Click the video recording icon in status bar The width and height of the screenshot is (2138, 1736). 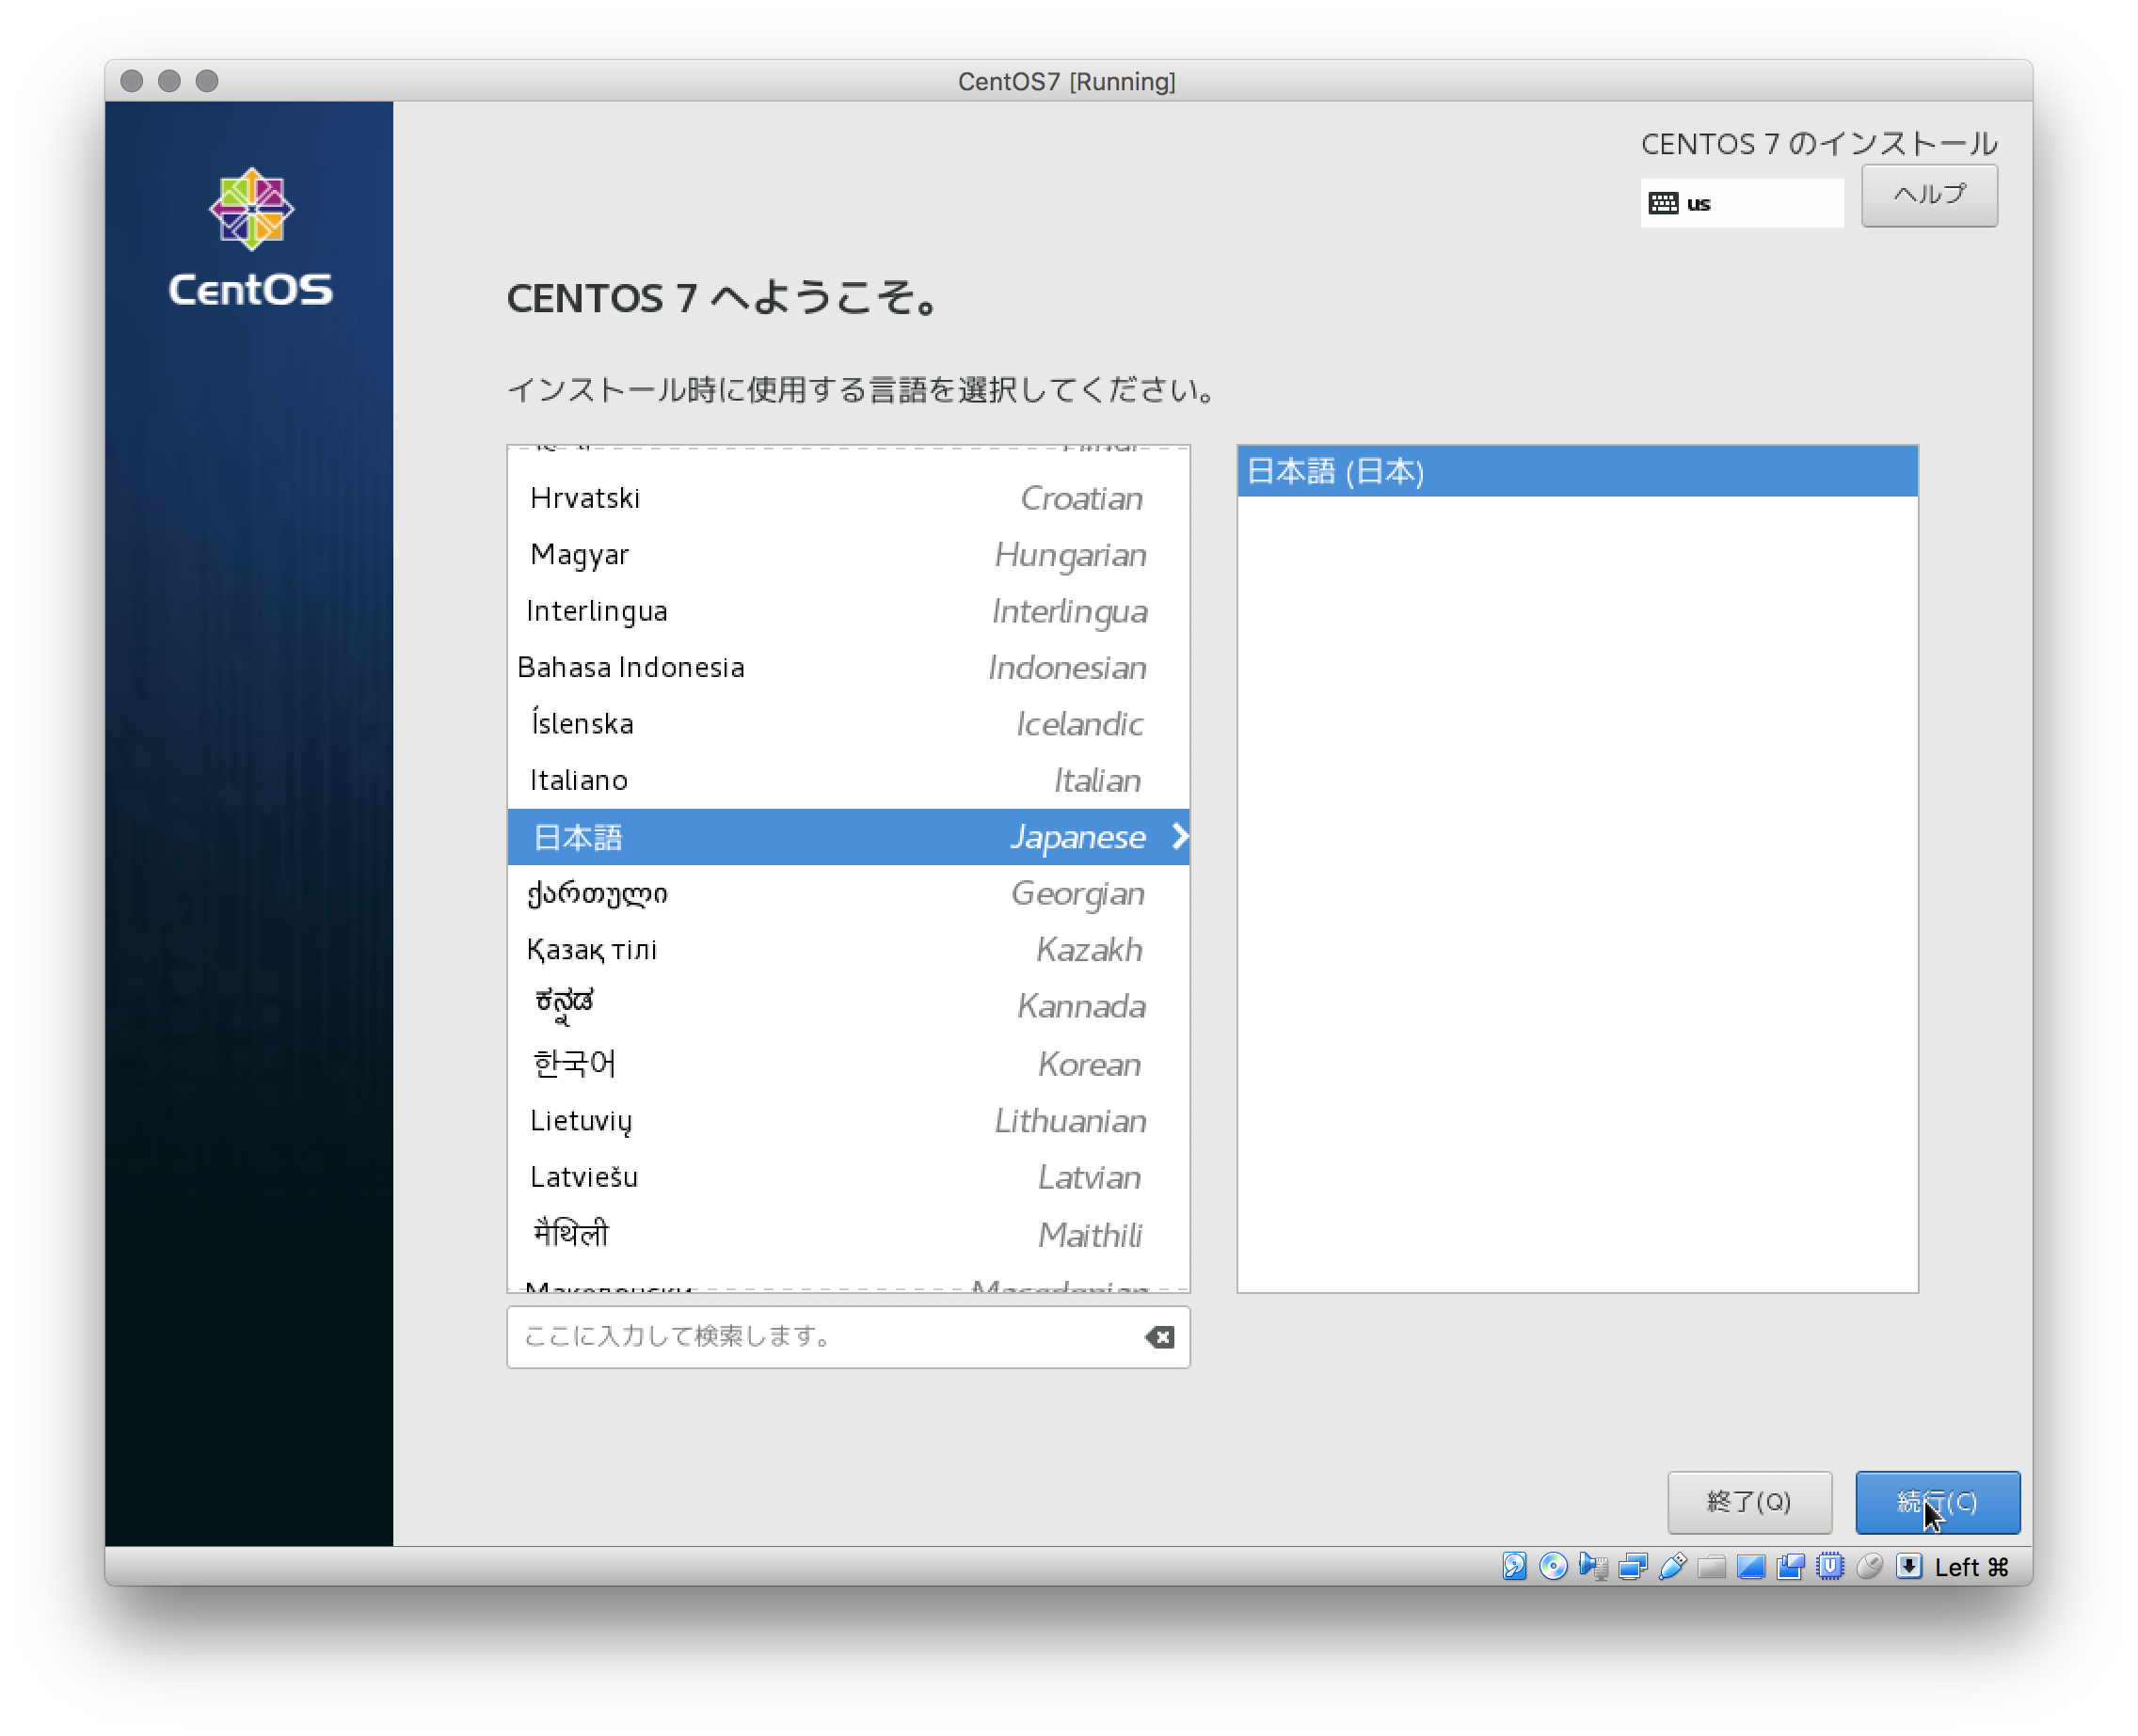coord(1789,1566)
